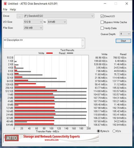Click the Description box scroll down arrow

pyautogui.click(x=83, y=46)
